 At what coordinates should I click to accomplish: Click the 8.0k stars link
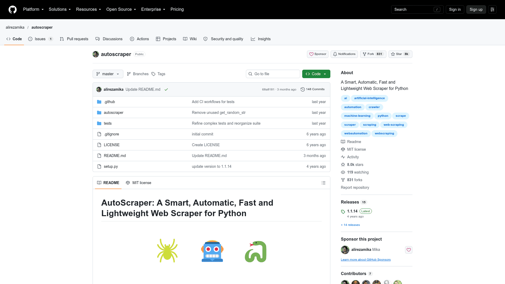click(352, 165)
